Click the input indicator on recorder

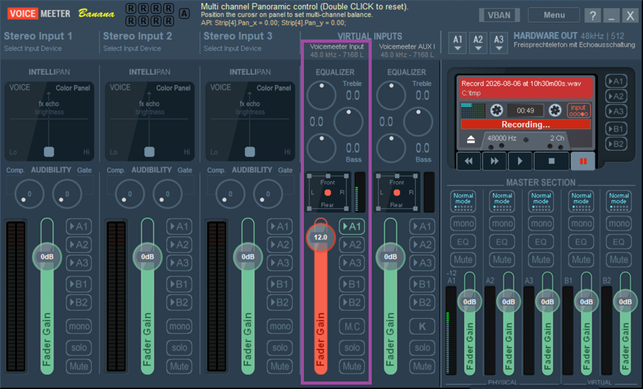[x=578, y=110]
